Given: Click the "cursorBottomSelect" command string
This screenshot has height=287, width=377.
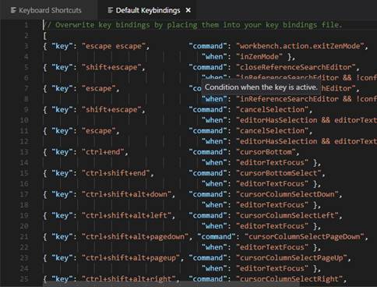Looking at the screenshot, I should coord(279,173).
